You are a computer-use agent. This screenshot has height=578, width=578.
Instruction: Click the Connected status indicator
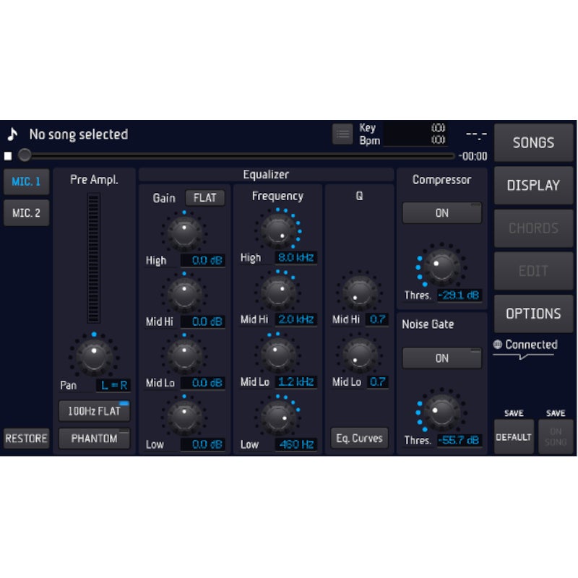click(525, 345)
